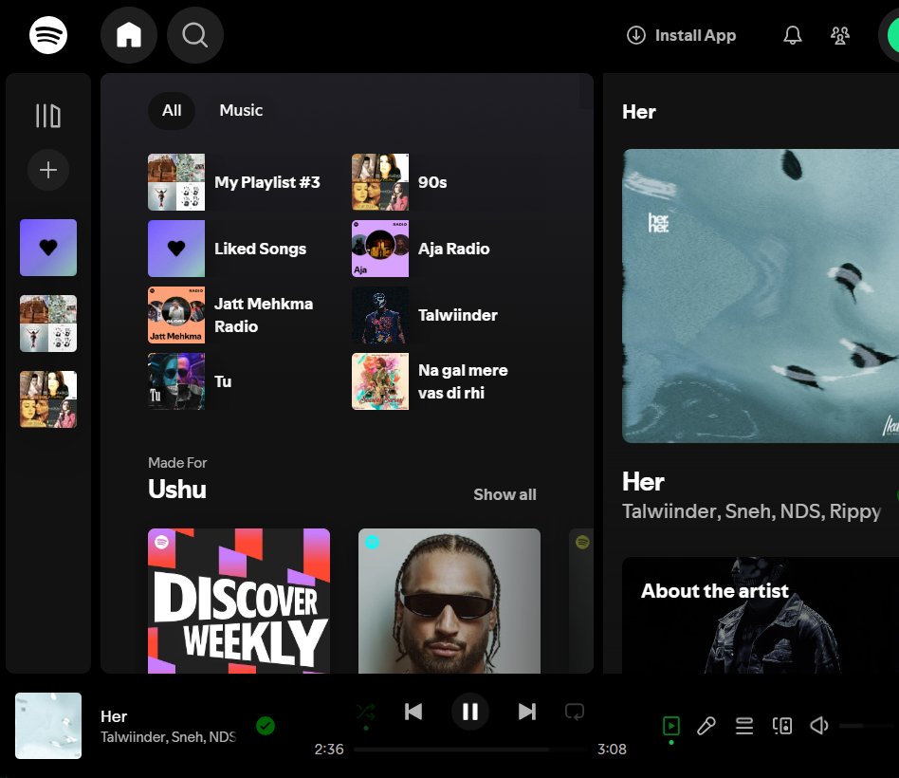
Task: Open Discover Weekly playlist cover
Action: (x=239, y=601)
